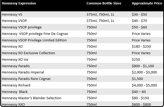Click Hennessy Paradis Rare Cognac

26,79
